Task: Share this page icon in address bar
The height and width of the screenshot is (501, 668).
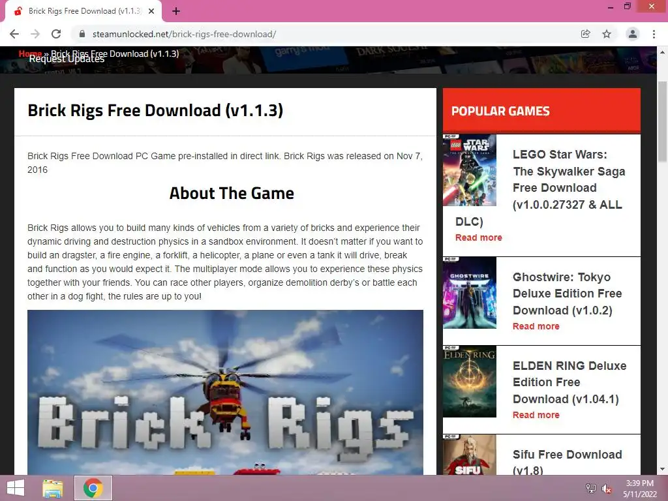Action: 585,34
